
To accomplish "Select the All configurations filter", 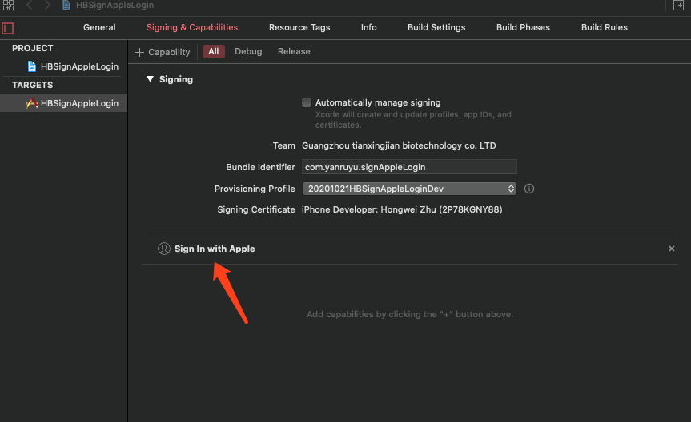I will pyautogui.click(x=214, y=51).
